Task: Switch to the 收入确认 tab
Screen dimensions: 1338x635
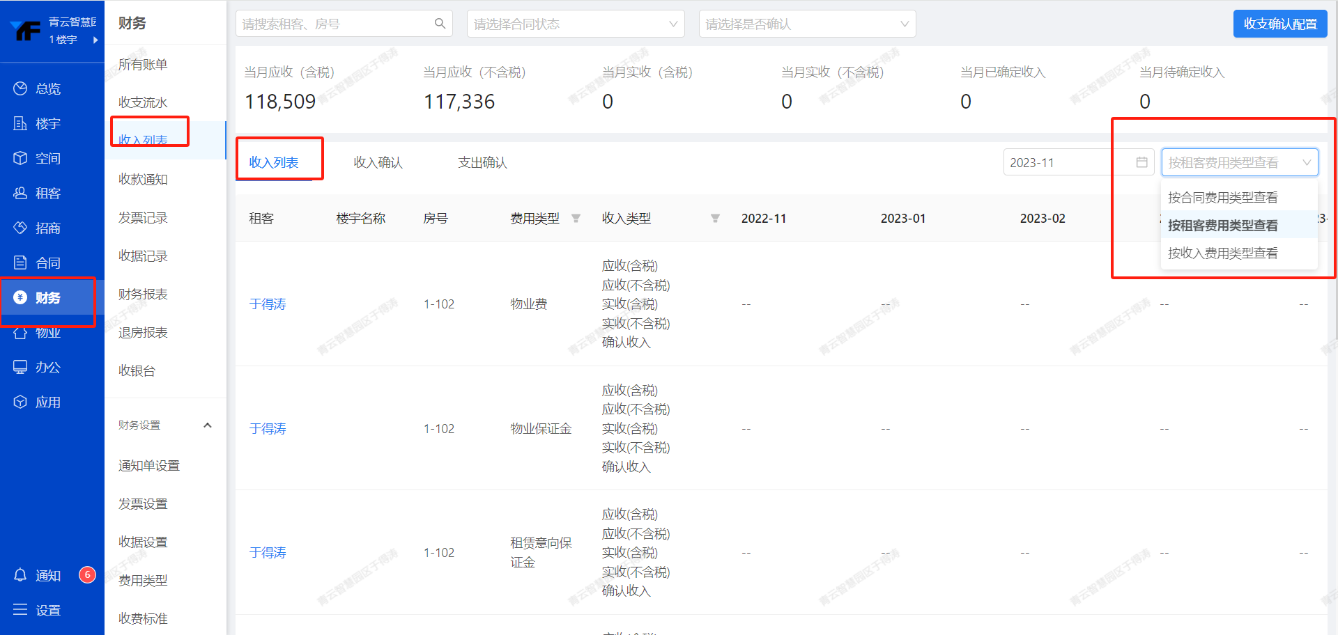Action: (378, 162)
